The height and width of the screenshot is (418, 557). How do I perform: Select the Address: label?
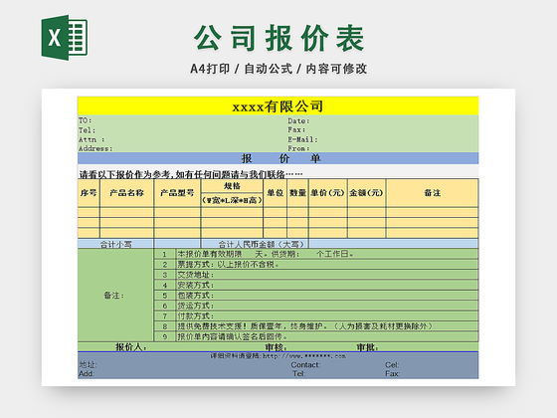tap(95, 148)
